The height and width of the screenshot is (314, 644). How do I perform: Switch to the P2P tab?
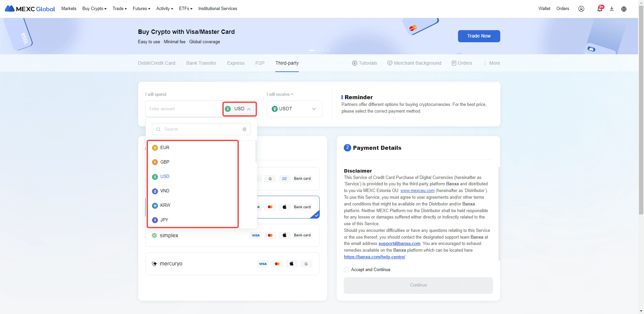click(x=260, y=63)
